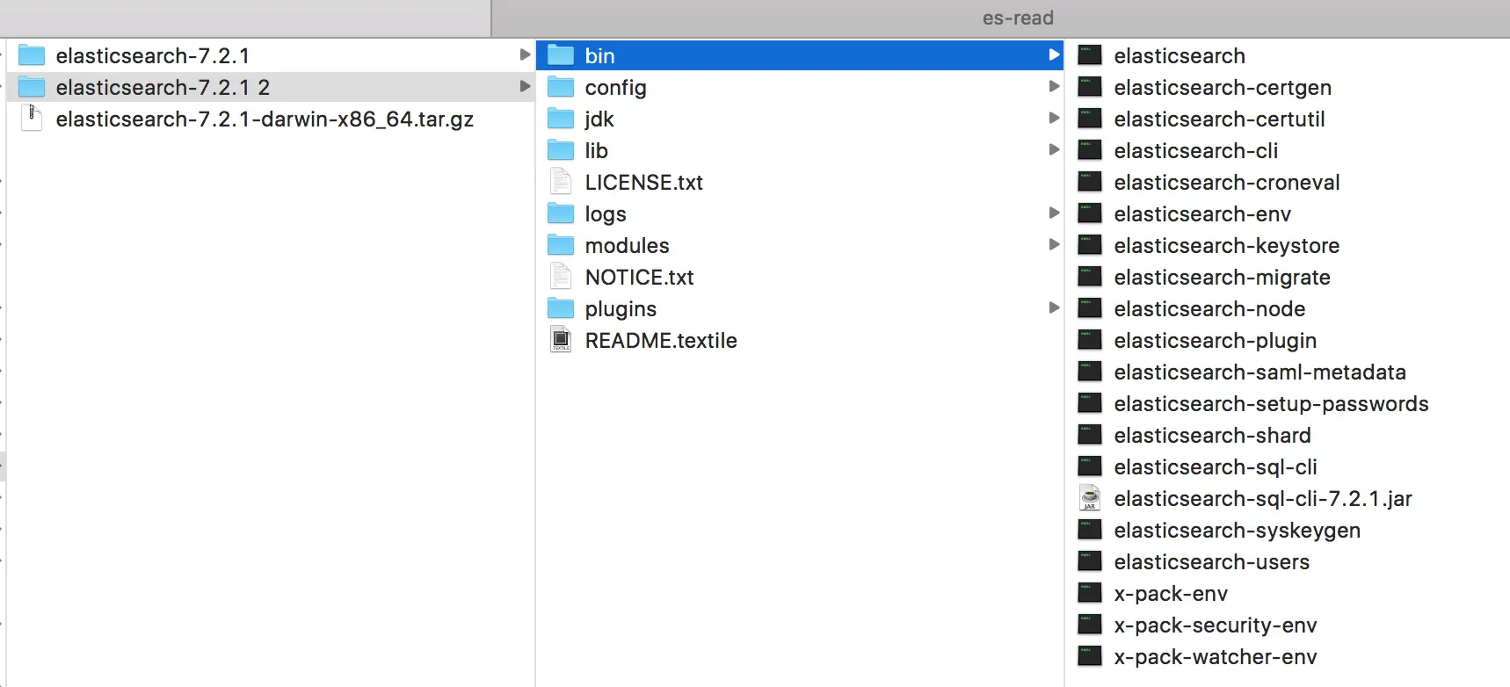This screenshot has width=1510, height=687.
Task: Select the README.textile file name
Action: (661, 341)
